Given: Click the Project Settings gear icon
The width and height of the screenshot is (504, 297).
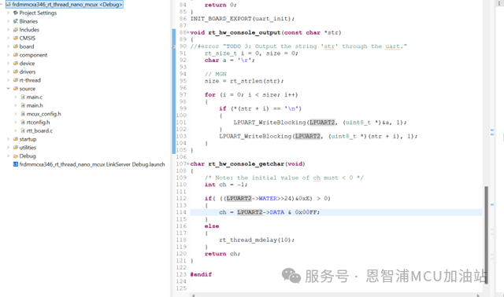Looking at the screenshot, I should pyautogui.click(x=16, y=13).
